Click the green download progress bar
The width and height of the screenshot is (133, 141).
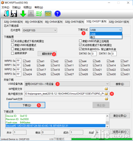(x=102, y=139)
